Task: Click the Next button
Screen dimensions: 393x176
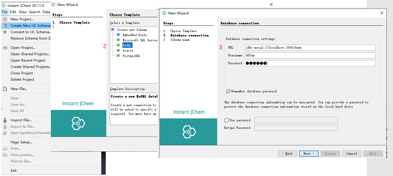Action: [309, 154]
